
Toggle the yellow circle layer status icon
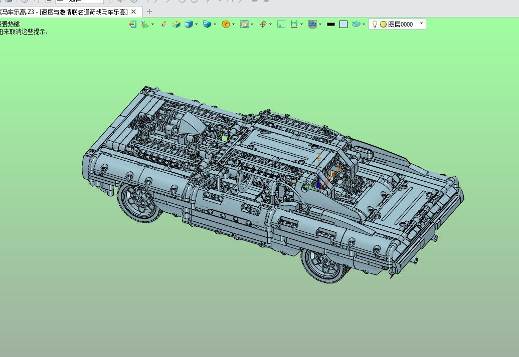pyautogui.click(x=383, y=24)
